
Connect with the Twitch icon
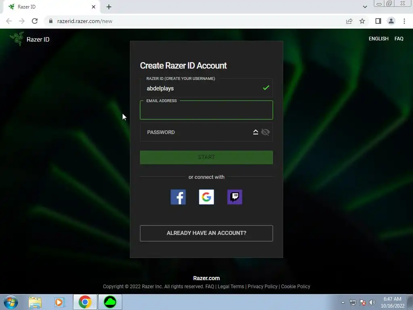click(235, 197)
